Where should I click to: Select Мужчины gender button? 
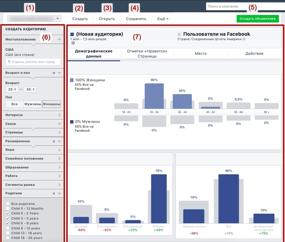click(33, 104)
